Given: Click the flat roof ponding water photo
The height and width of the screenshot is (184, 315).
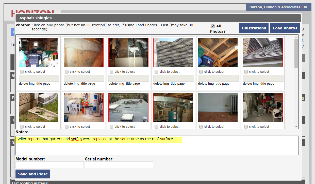Looking at the screenshot, I should click(x=128, y=107).
